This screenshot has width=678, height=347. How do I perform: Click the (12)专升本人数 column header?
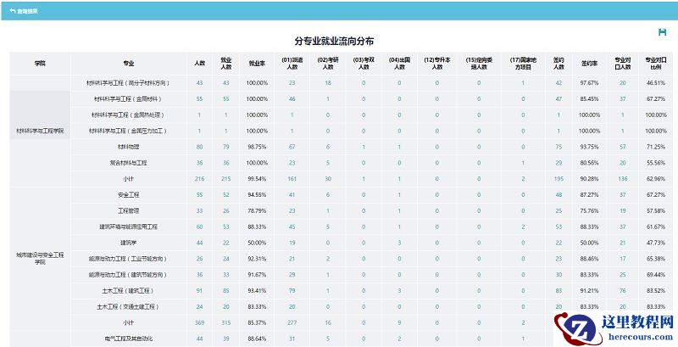click(436, 63)
